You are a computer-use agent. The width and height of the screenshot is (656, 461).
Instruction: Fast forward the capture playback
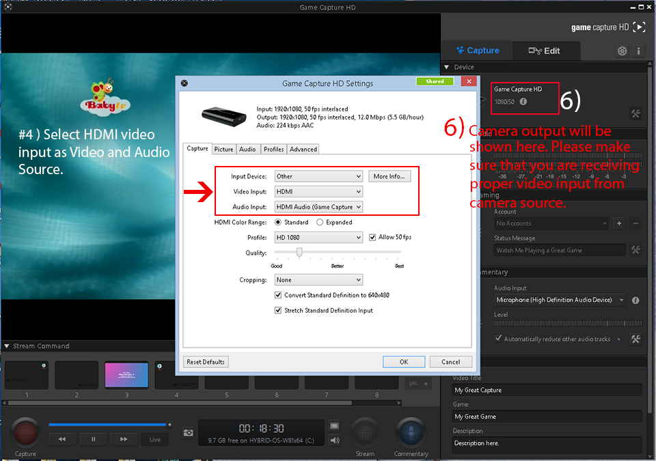pyautogui.click(x=124, y=439)
